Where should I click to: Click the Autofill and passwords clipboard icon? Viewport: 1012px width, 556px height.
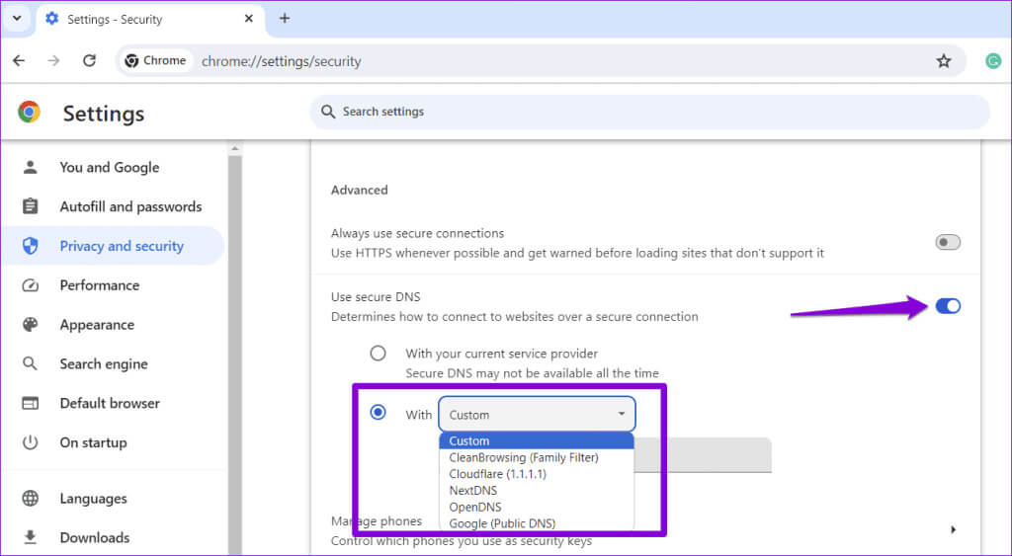[x=31, y=206]
